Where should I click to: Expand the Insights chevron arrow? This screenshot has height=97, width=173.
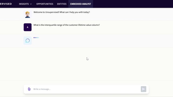click(31, 4)
